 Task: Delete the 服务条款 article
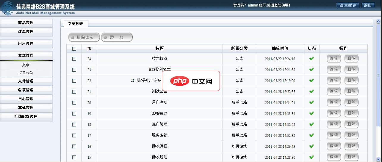pyautogui.click(x=351, y=135)
